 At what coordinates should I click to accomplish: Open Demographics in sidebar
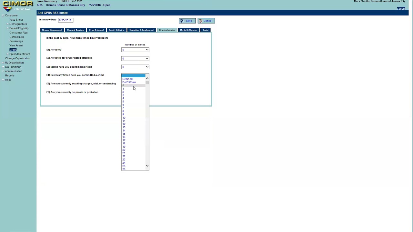pyautogui.click(x=18, y=24)
